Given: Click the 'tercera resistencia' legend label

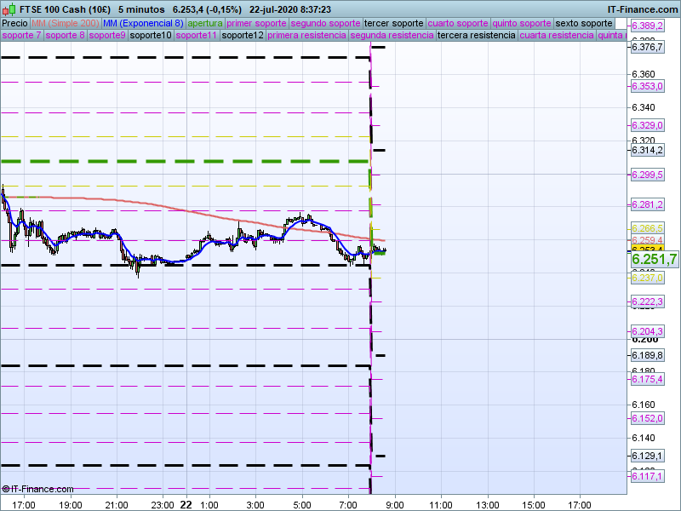Looking at the screenshot, I should click(x=476, y=36).
